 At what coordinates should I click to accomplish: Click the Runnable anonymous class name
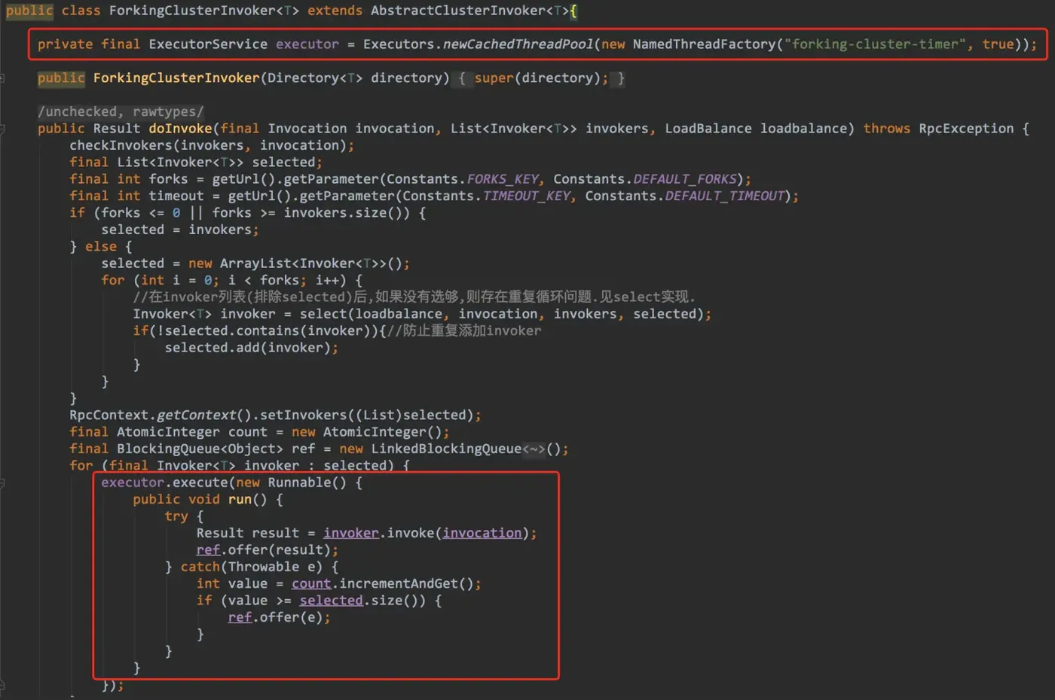click(299, 482)
